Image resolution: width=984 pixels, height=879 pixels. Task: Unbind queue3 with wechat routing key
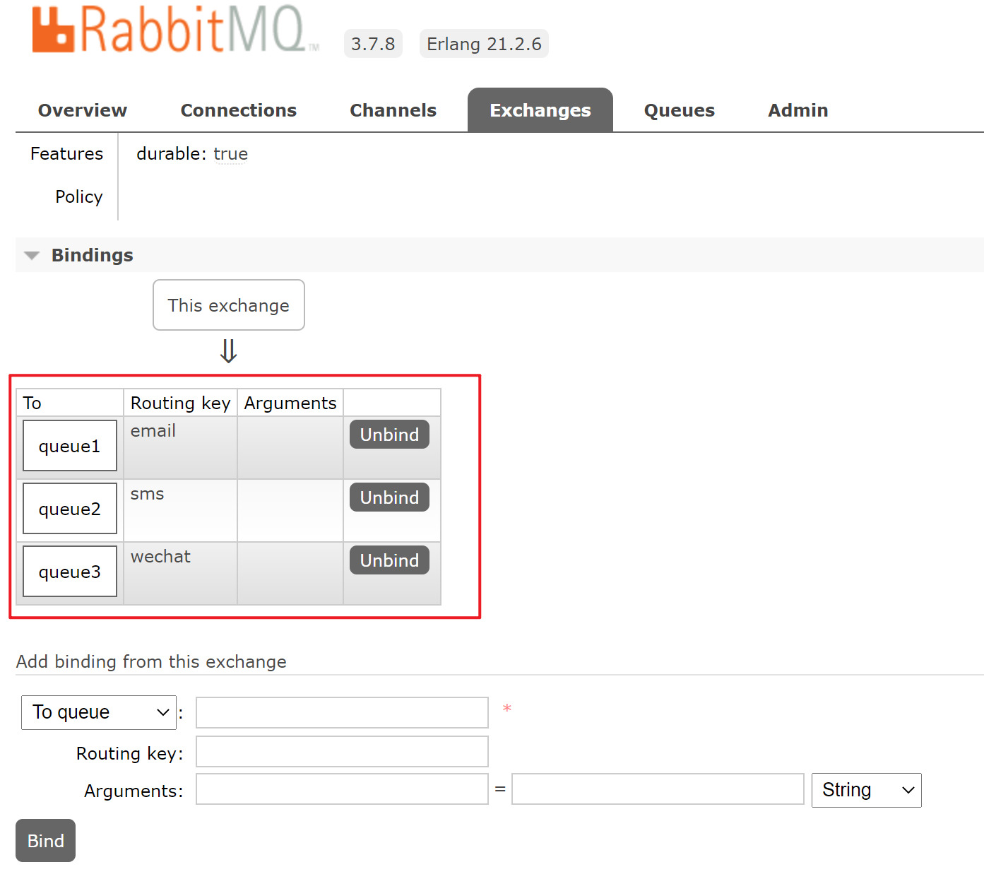click(x=389, y=560)
